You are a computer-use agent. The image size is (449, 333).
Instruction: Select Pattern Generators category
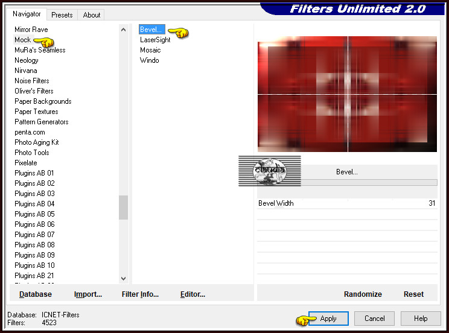[42, 122]
